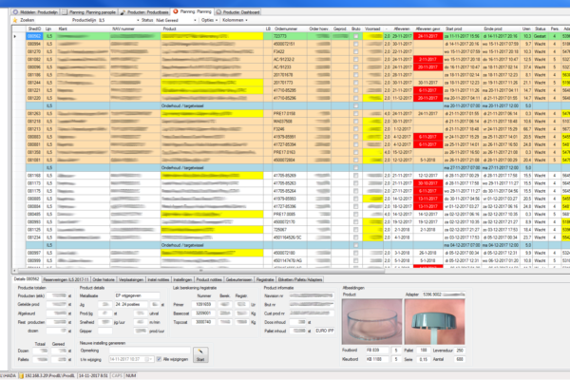Select the Details 080562 tab

tap(27, 279)
